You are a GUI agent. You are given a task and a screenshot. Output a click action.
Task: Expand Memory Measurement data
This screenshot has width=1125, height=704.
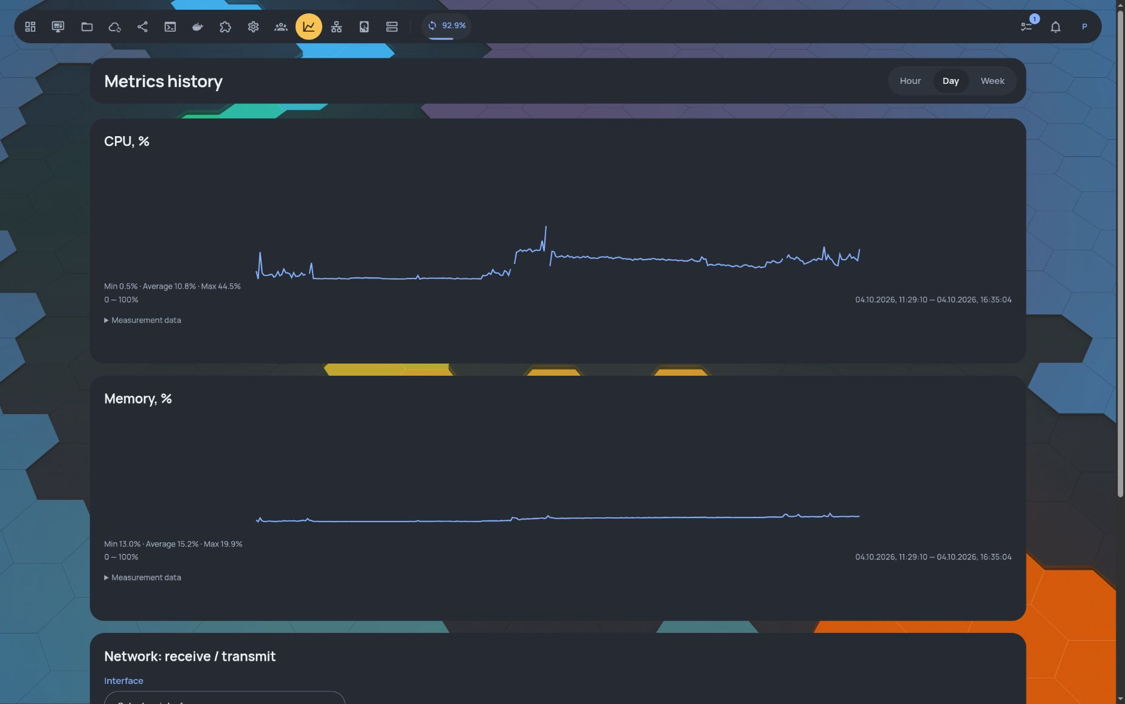(x=143, y=578)
